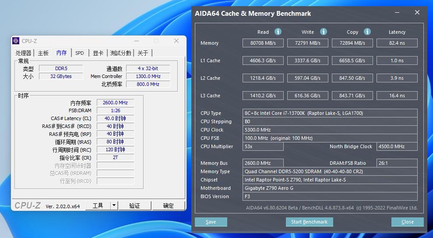Click the L1 Cache Read value 4606.3 GB/s
Screen dimensions: 433x238
263,60
